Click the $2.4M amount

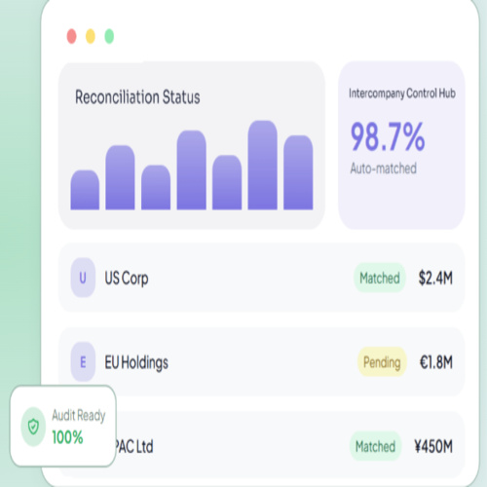tap(435, 279)
